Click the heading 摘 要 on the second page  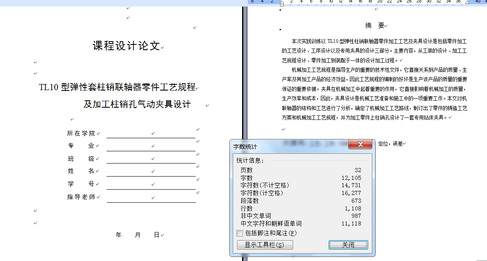375,25
